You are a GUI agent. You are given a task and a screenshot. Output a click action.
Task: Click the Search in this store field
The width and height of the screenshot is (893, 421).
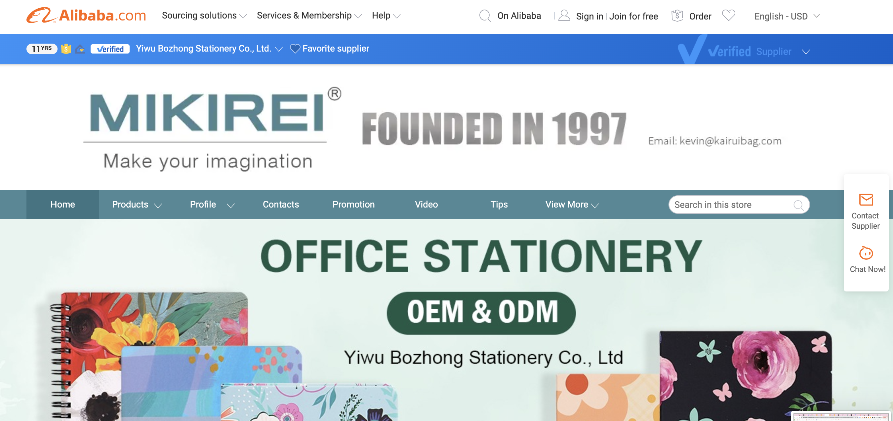tap(739, 205)
